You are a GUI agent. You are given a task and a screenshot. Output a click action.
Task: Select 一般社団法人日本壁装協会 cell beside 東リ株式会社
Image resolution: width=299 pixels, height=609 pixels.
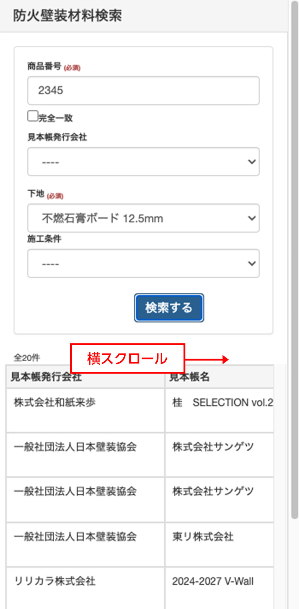(75, 537)
